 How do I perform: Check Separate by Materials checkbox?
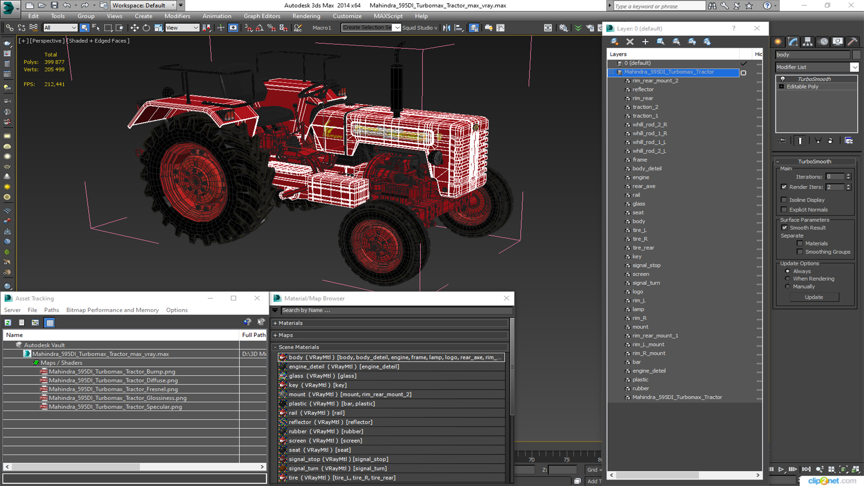point(800,243)
